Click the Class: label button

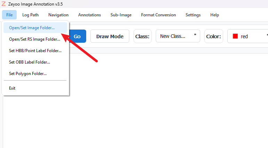point(143,36)
